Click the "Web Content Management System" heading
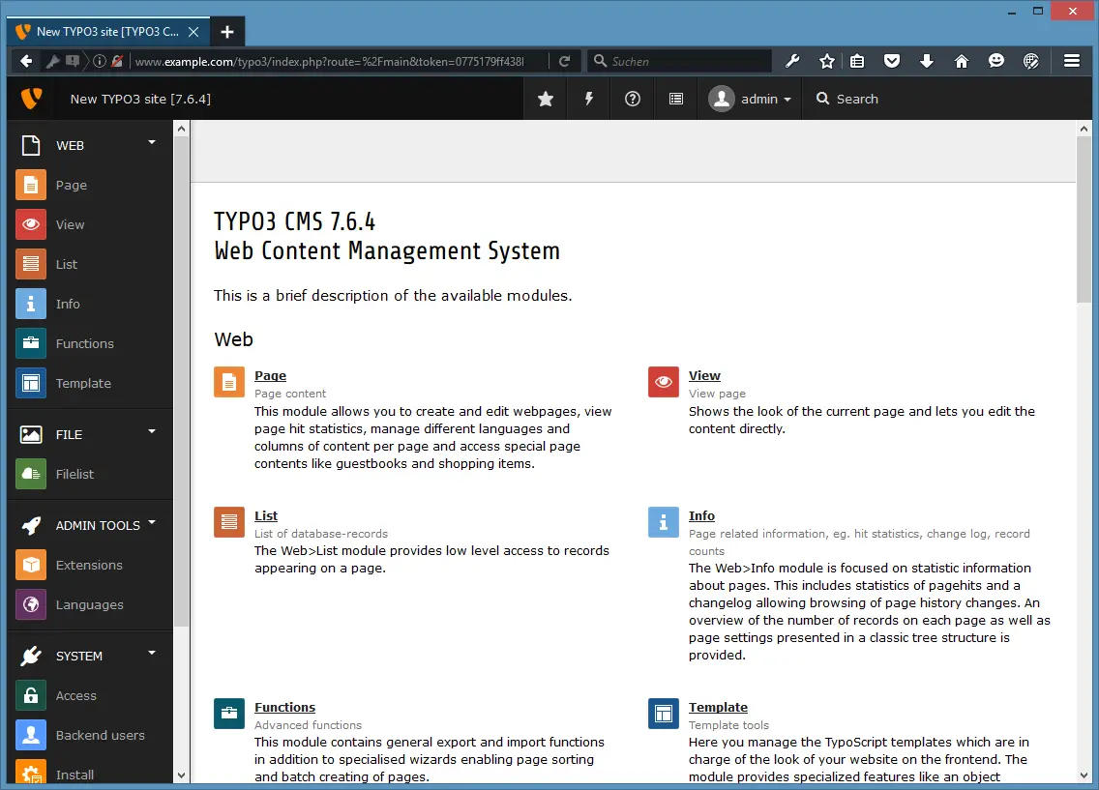This screenshot has width=1099, height=790. tap(387, 250)
